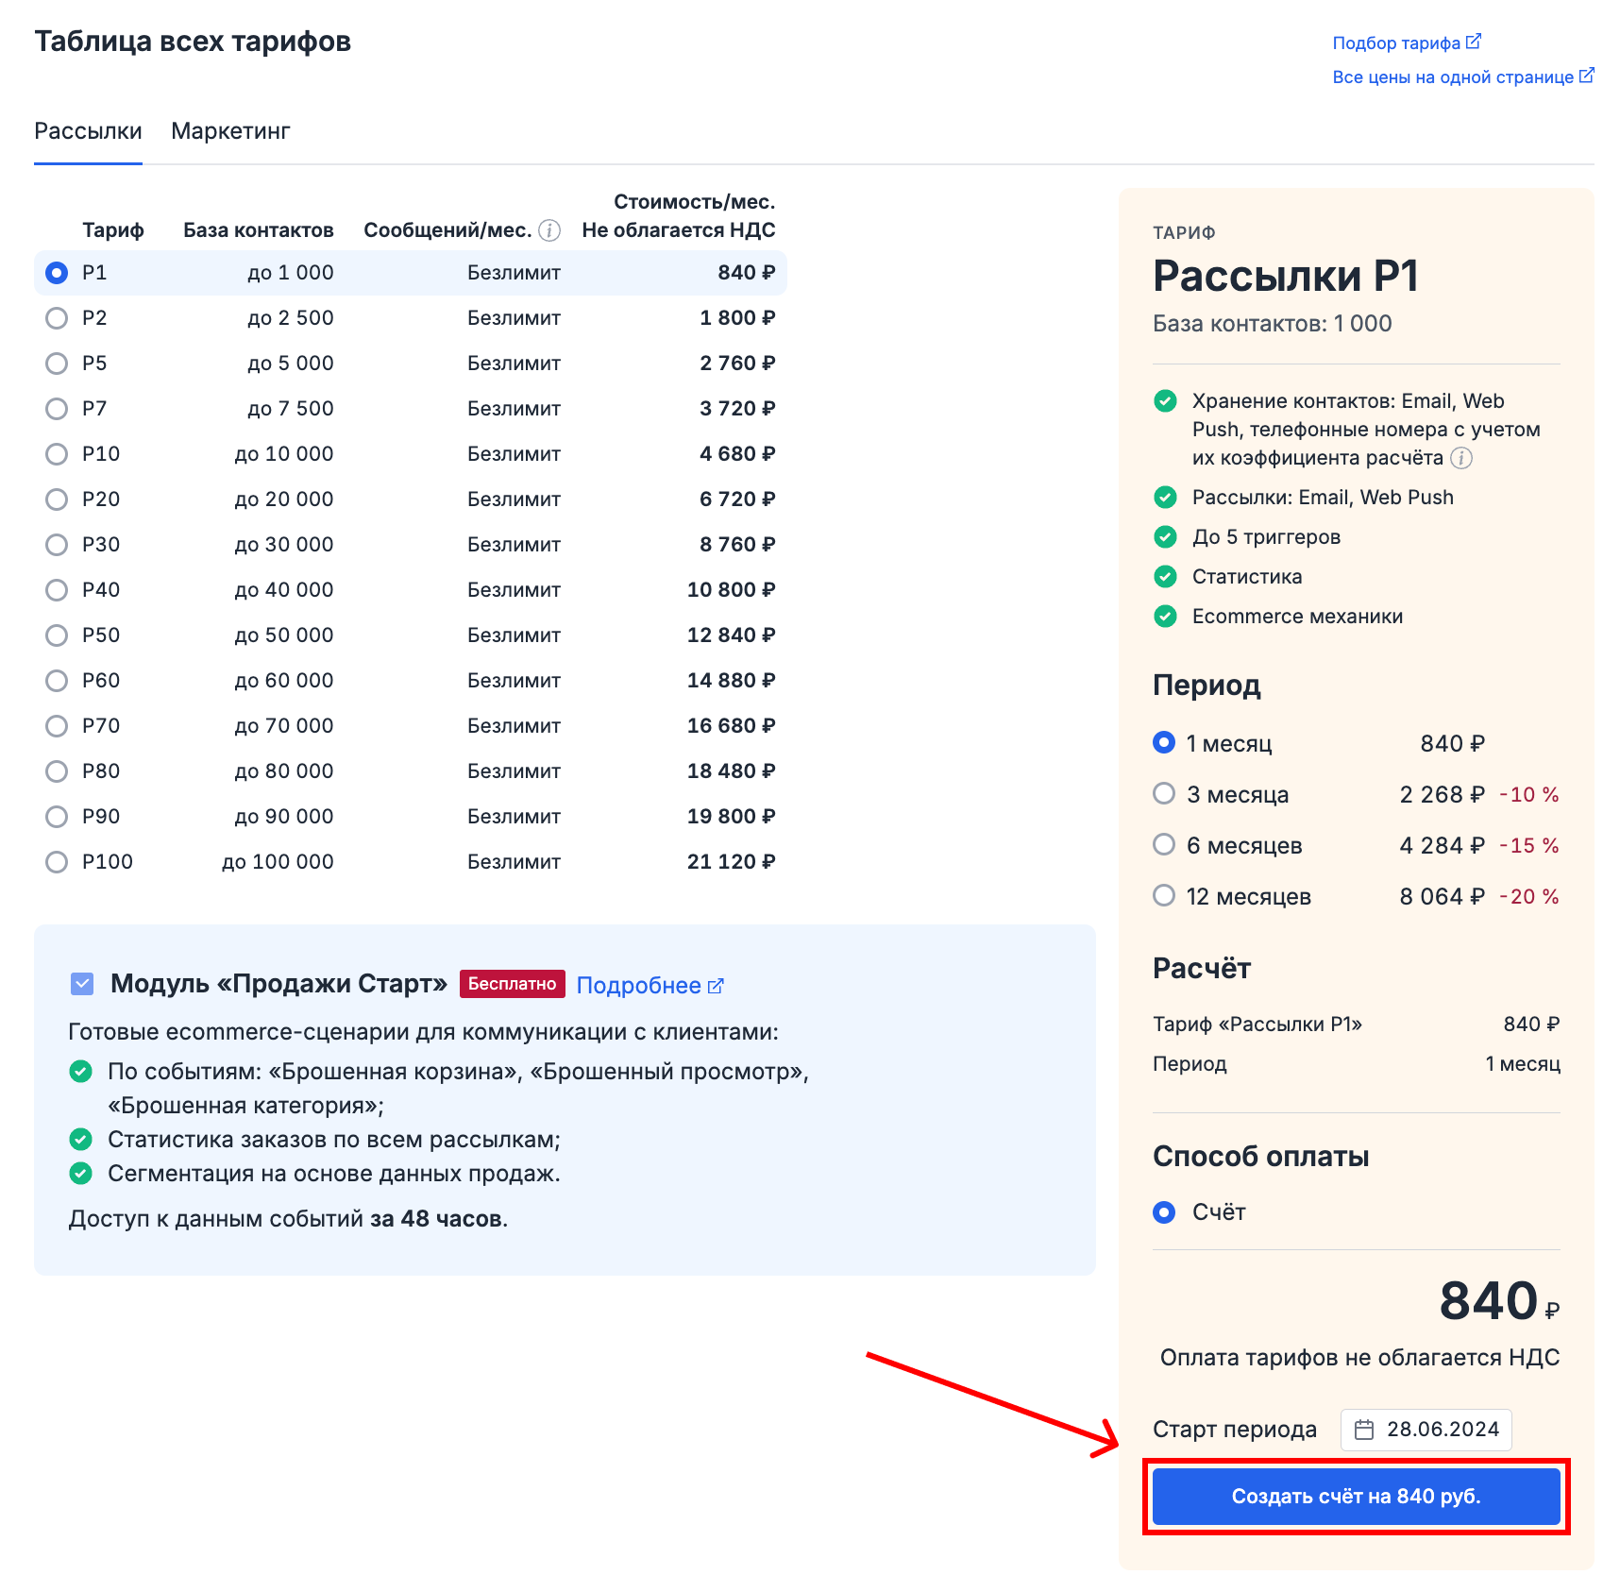Click info icon beside коэффициента расчёта
This screenshot has width=1620, height=1592.
[1461, 458]
